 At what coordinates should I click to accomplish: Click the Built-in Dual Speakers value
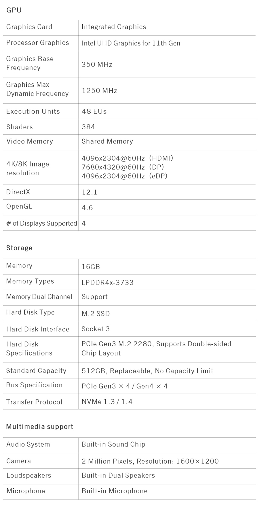[x=118, y=475]
